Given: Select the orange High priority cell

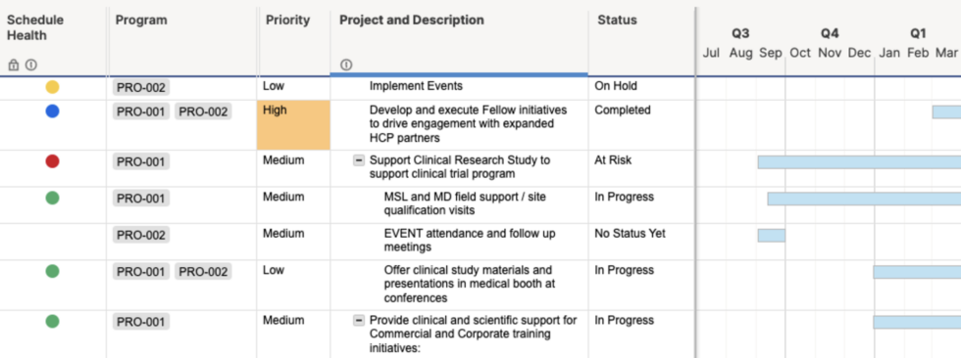Looking at the screenshot, I should click(293, 125).
